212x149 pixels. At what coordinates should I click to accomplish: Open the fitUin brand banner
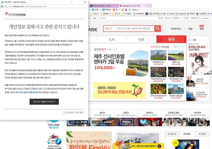[x=126, y=122]
